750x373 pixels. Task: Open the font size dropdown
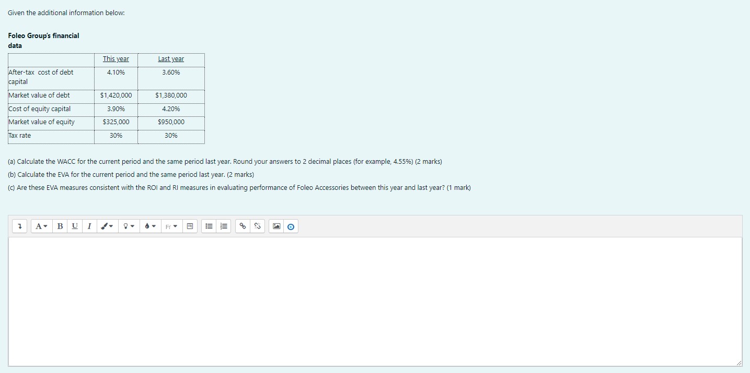(41, 226)
